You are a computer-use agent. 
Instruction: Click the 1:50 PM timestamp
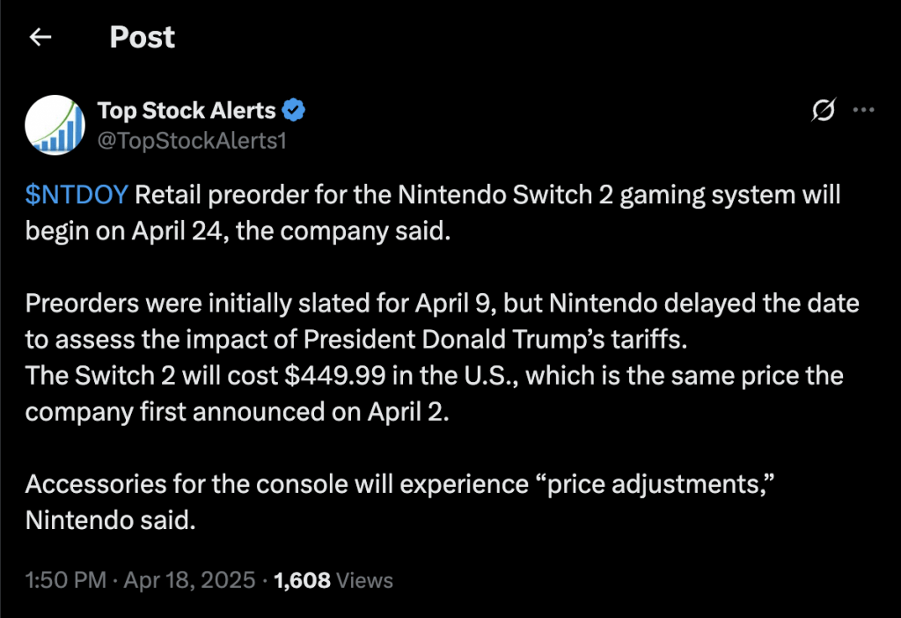tap(65, 580)
